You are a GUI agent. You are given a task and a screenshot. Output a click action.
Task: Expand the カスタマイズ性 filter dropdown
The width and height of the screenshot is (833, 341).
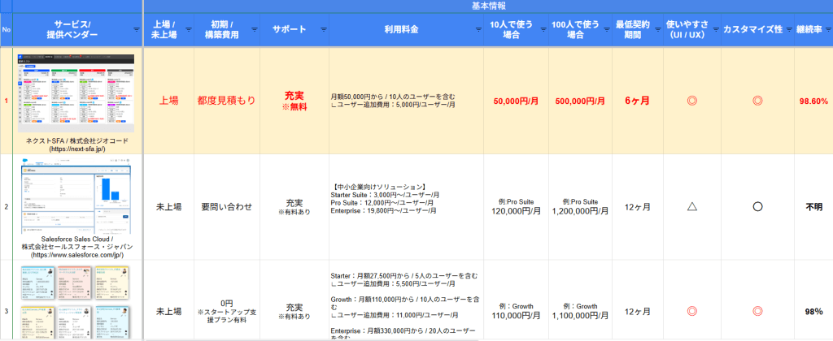pyautogui.click(x=788, y=30)
